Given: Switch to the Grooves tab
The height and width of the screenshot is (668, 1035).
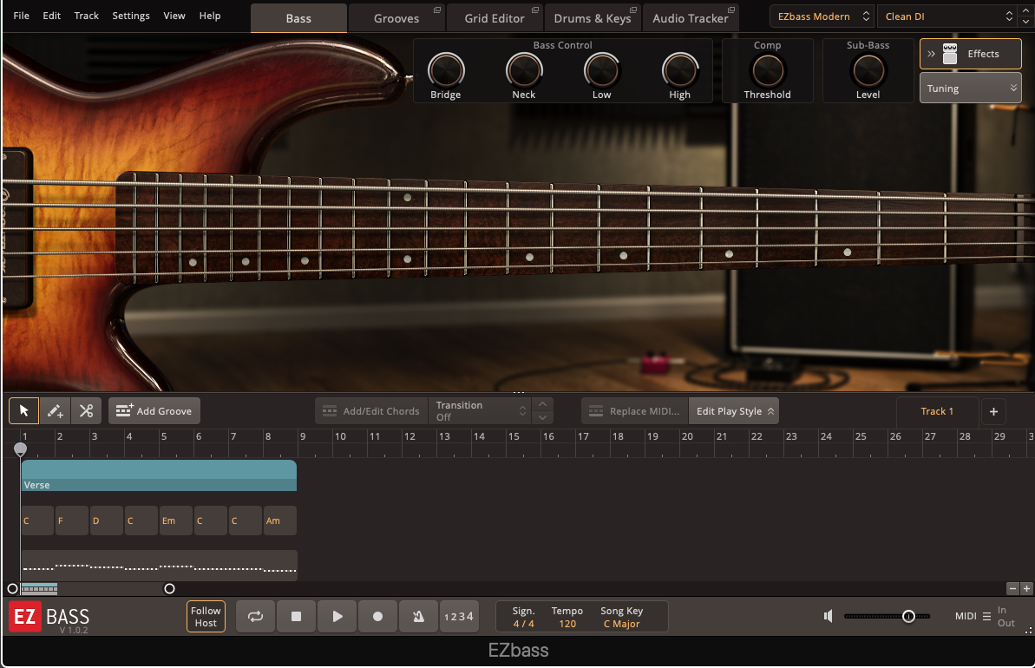Looking at the screenshot, I should pos(396,18).
